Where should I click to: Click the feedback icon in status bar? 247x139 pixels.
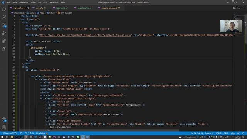[x=239, y=133]
